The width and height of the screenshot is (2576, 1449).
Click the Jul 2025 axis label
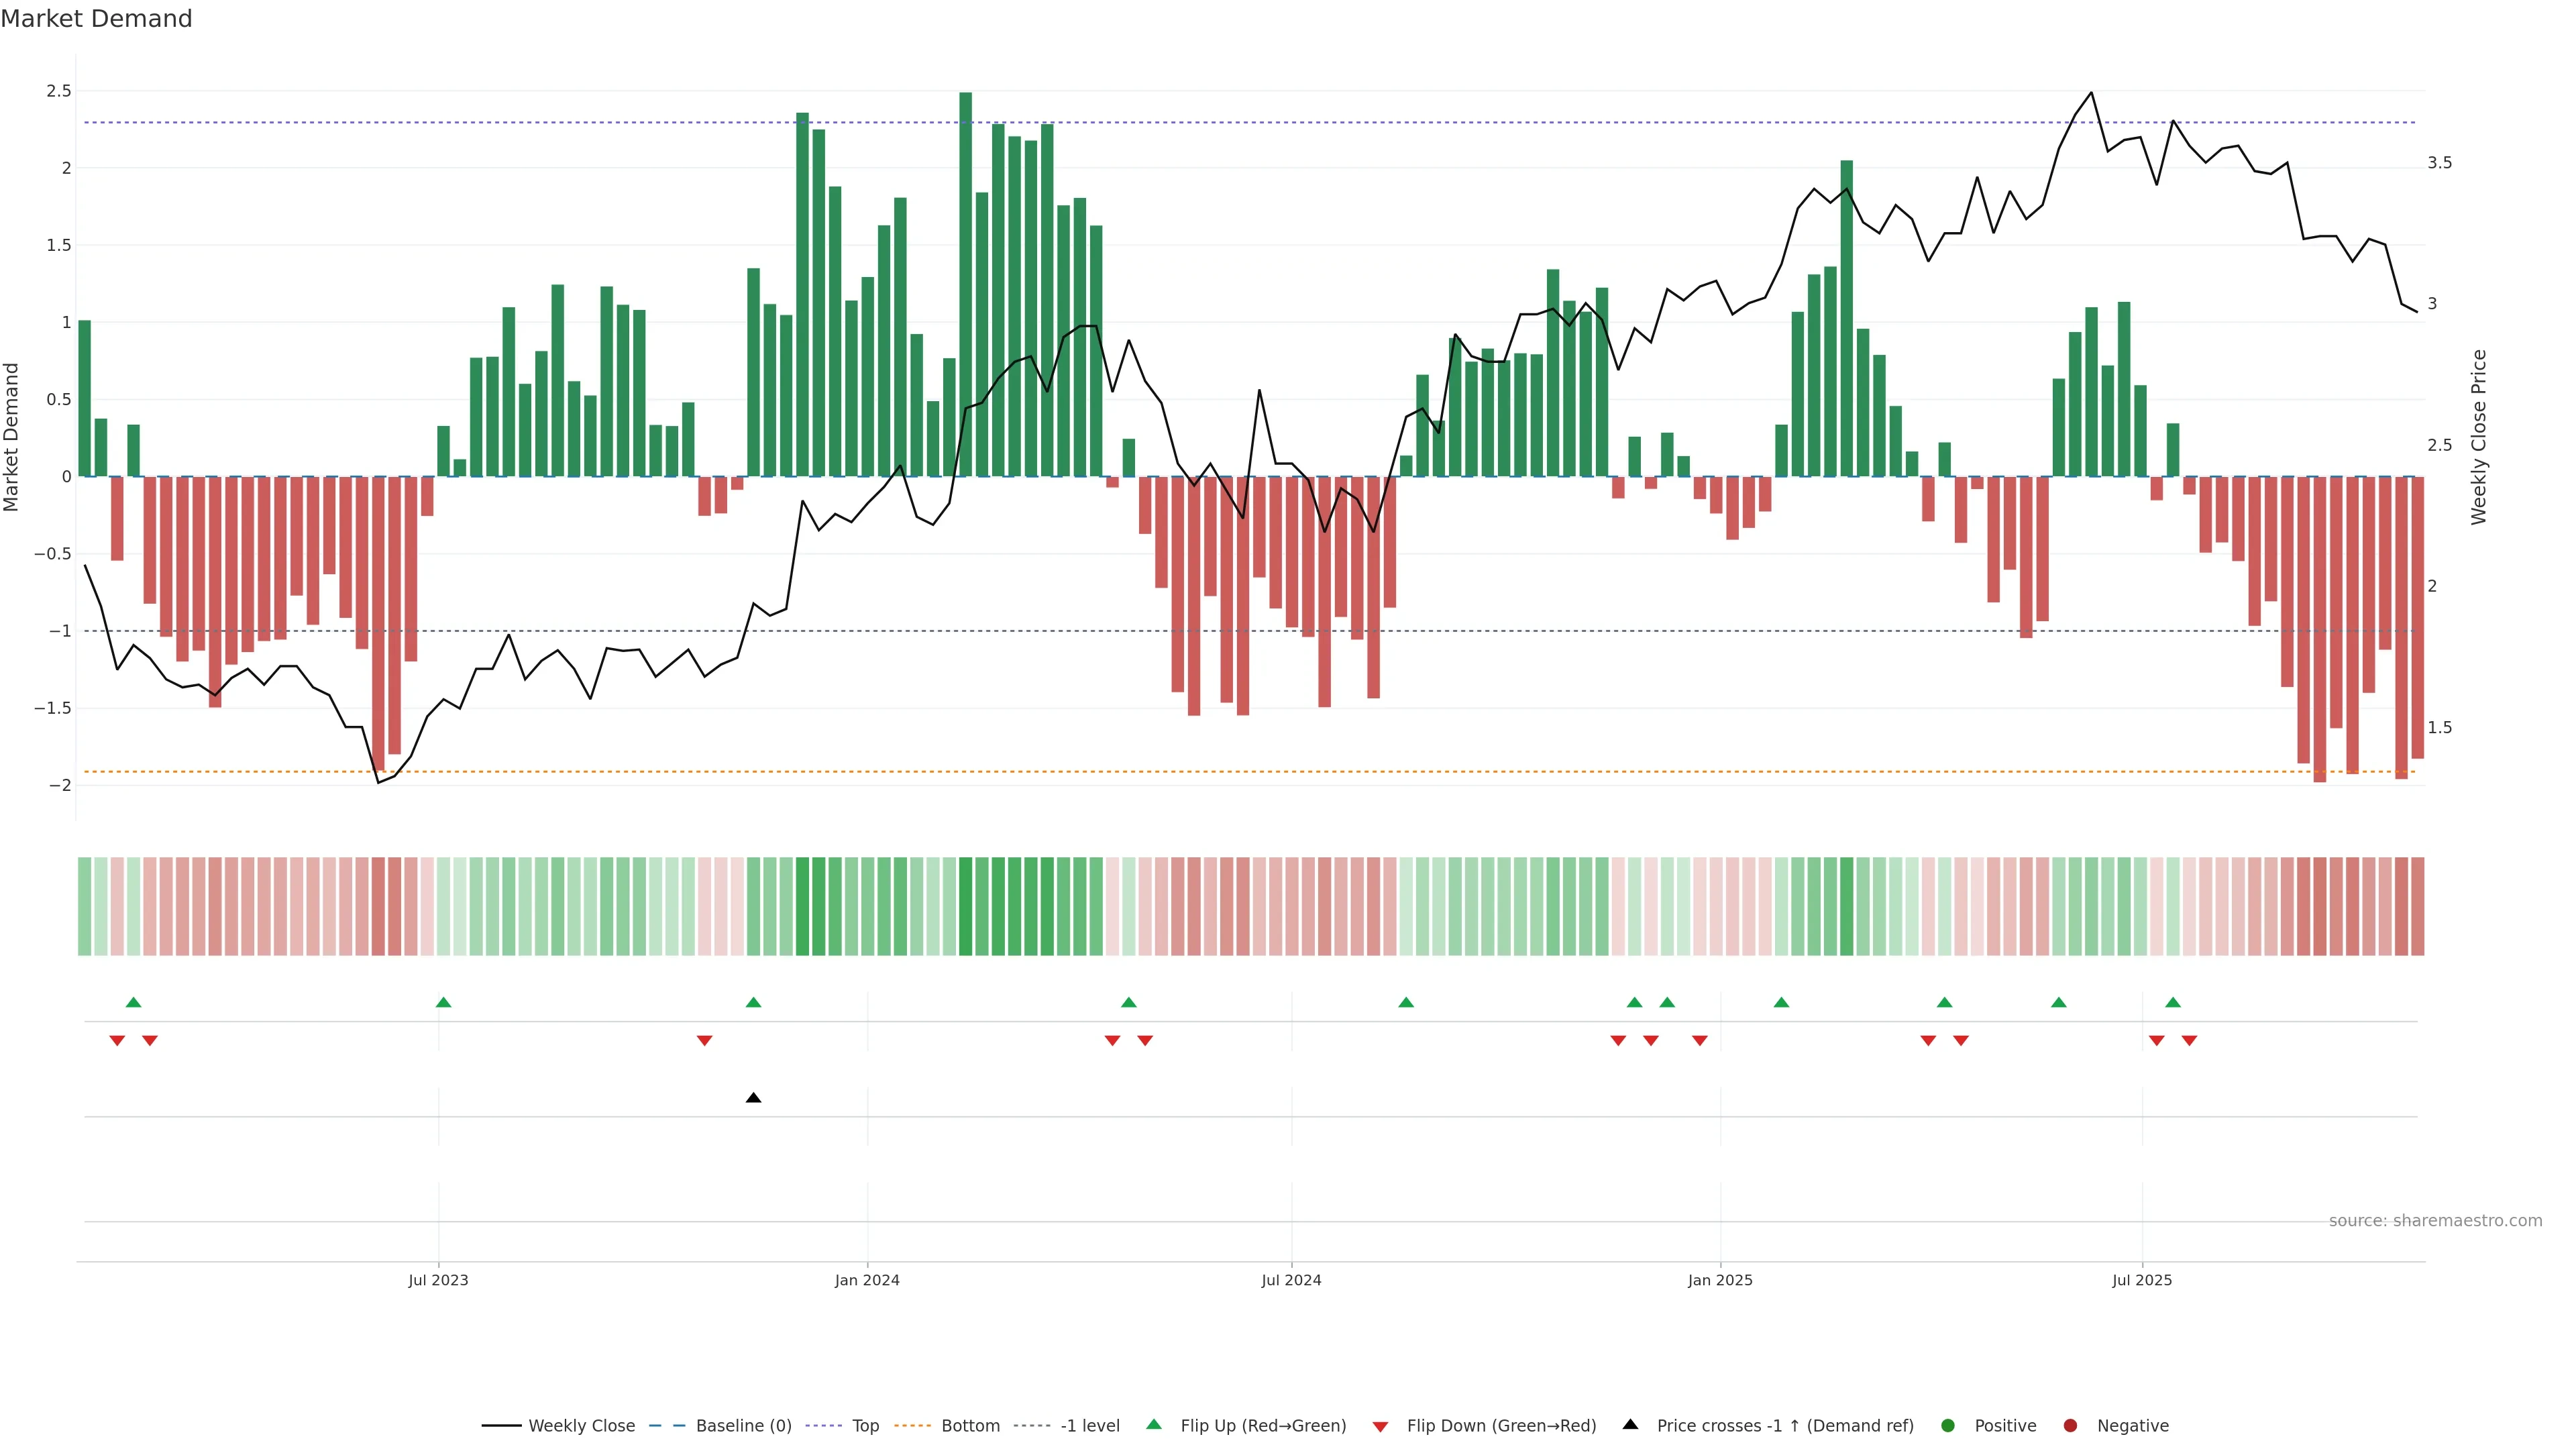[x=2141, y=1280]
